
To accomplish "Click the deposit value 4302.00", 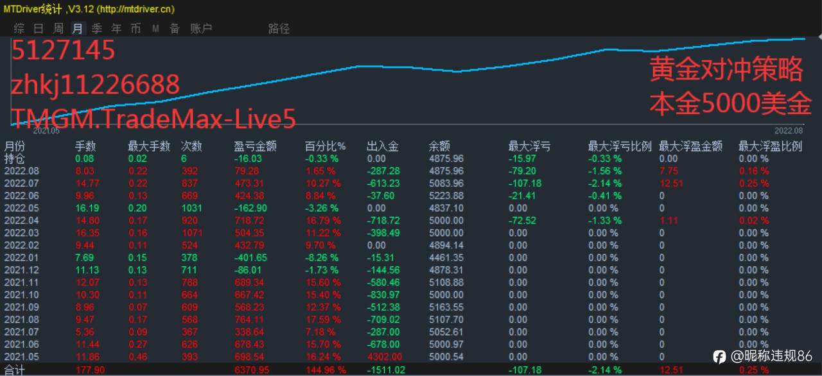I will click(384, 357).
